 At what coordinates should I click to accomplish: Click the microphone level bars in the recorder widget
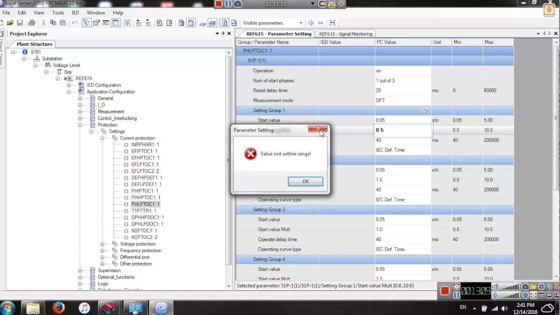[x=510, y=295]
